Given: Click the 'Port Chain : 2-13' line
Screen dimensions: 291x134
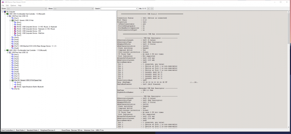Looking at the screenshot, I should point(132,20).
